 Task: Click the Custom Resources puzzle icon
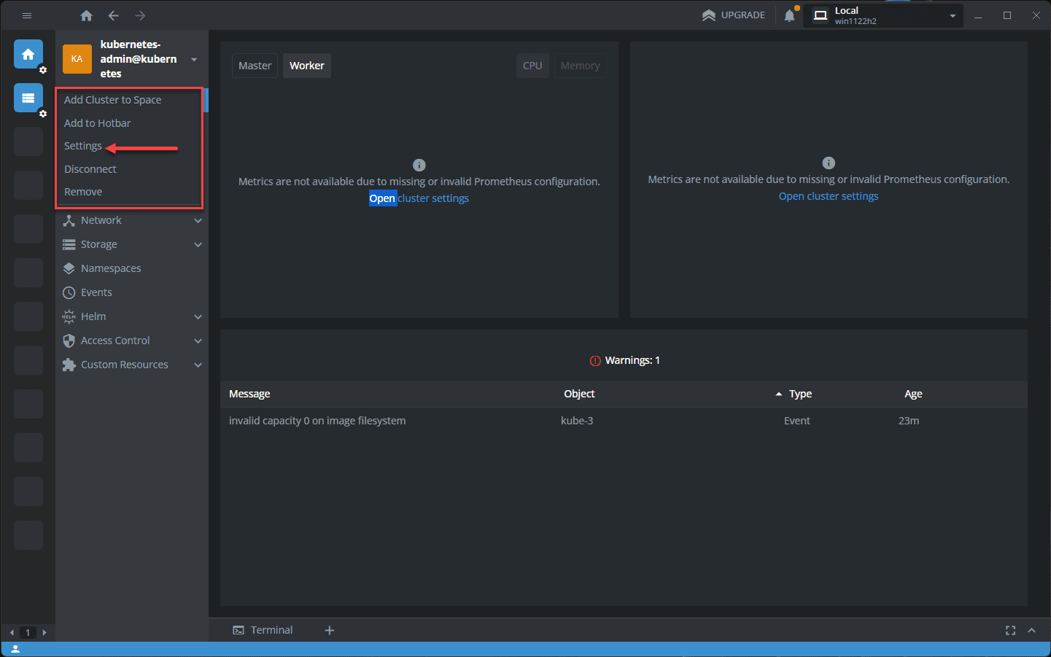(x=69, y=365)
